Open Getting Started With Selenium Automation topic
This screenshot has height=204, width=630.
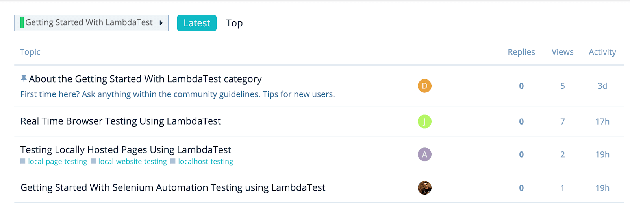click(173, 187)
